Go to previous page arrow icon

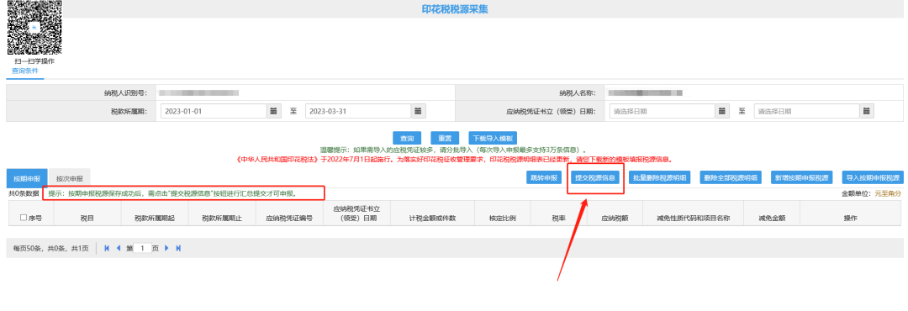pos(119,248)
